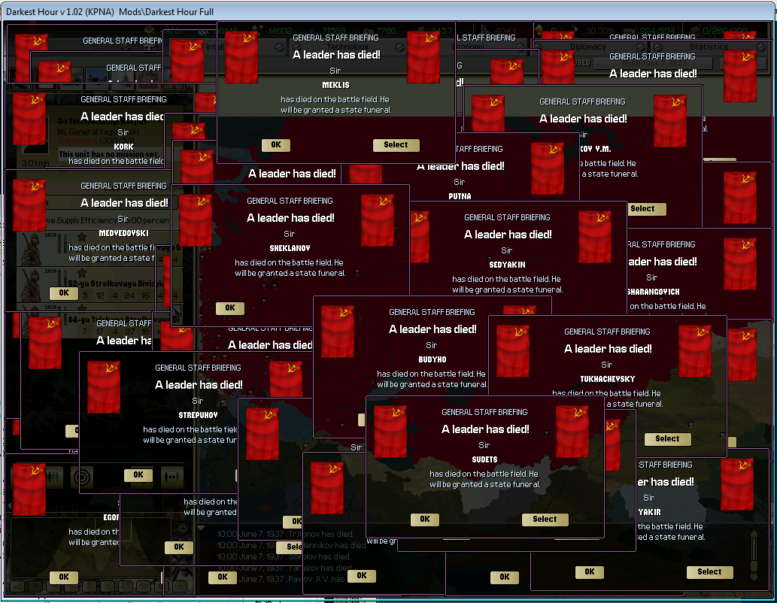Click Select in the Meklis death briefing
The image size is (777, 603).
click(396, 144)
